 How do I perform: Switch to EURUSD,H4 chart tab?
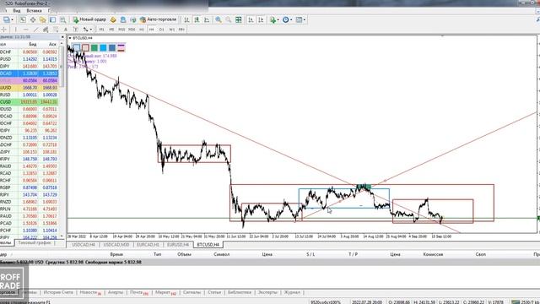point(178,244)
